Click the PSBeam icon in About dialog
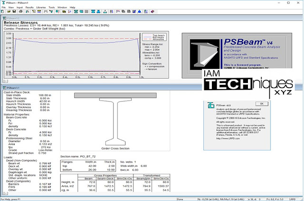The width and height of the screenshot is (304, 201). (x=211, y=105)
